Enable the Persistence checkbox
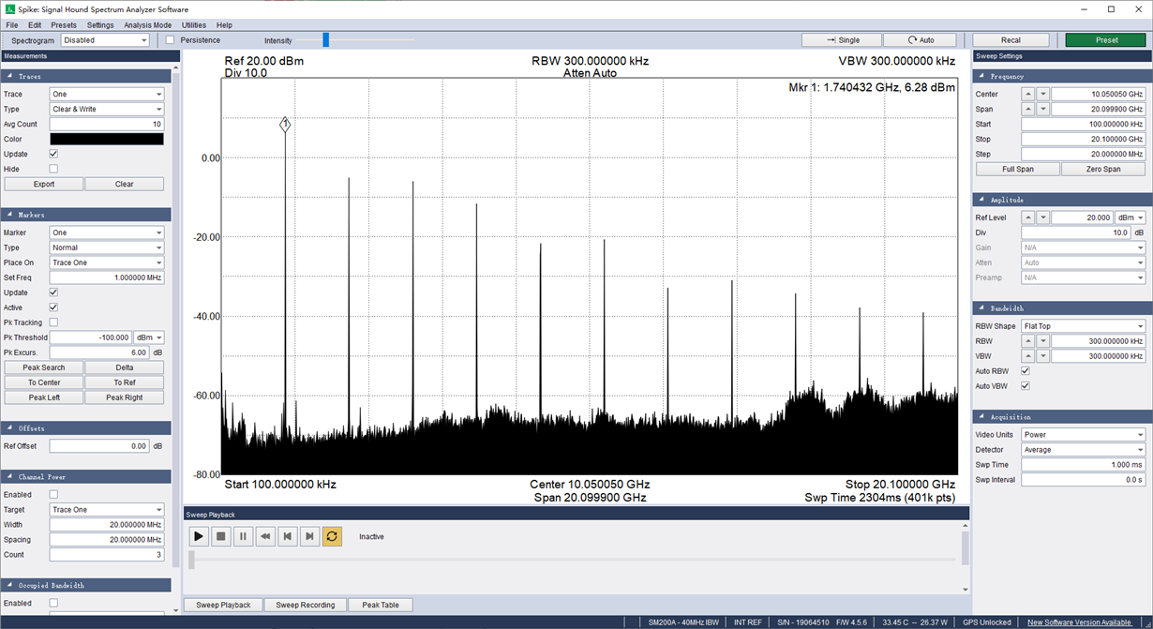This screenshot has height=629, width=1153. (x=170, y=40)
